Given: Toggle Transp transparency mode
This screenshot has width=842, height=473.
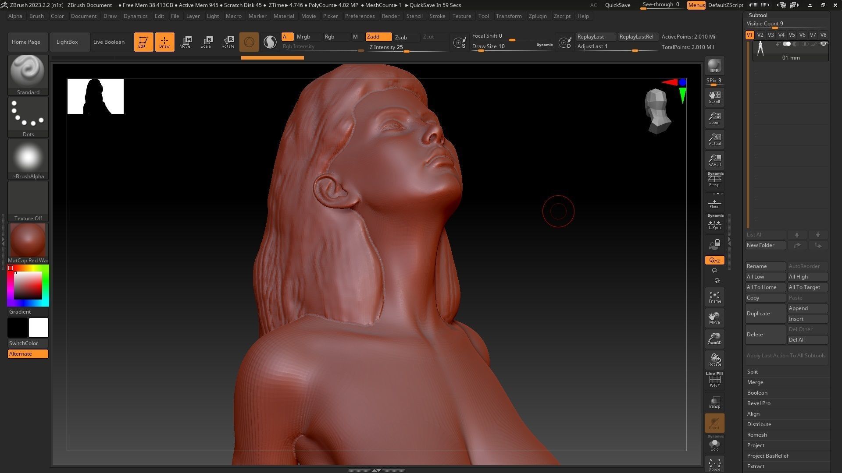Looking at the screenshot, I should 714,402.
